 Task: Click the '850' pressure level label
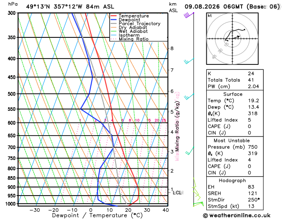point(13,178)
